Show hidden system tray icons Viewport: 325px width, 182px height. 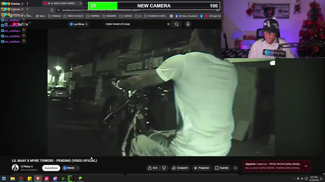[x=294, y=179]
